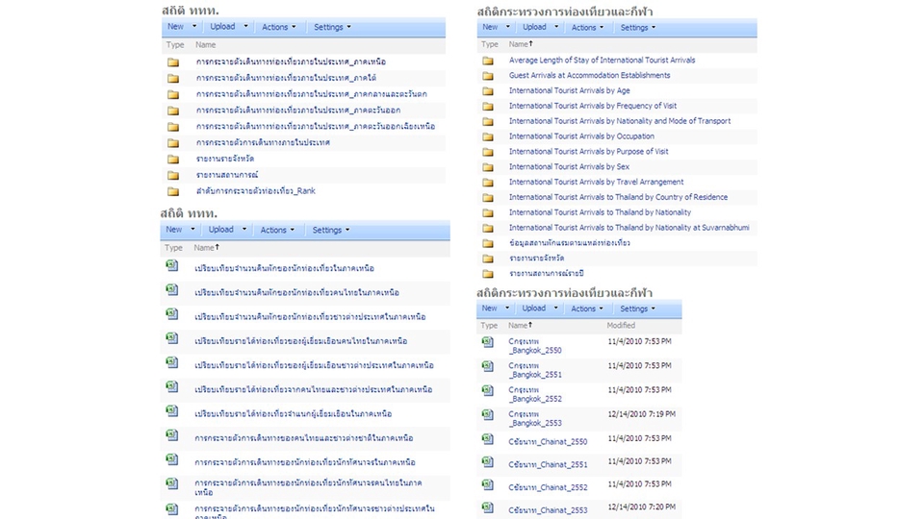Open 'เปรียบเทียบจำนวนคืนพักของนักท่องเที่ยวคนไทยในภาคเหนือ' file
Image resolution: width=924 pixels, height=519 pixels.
coord(297,293)
